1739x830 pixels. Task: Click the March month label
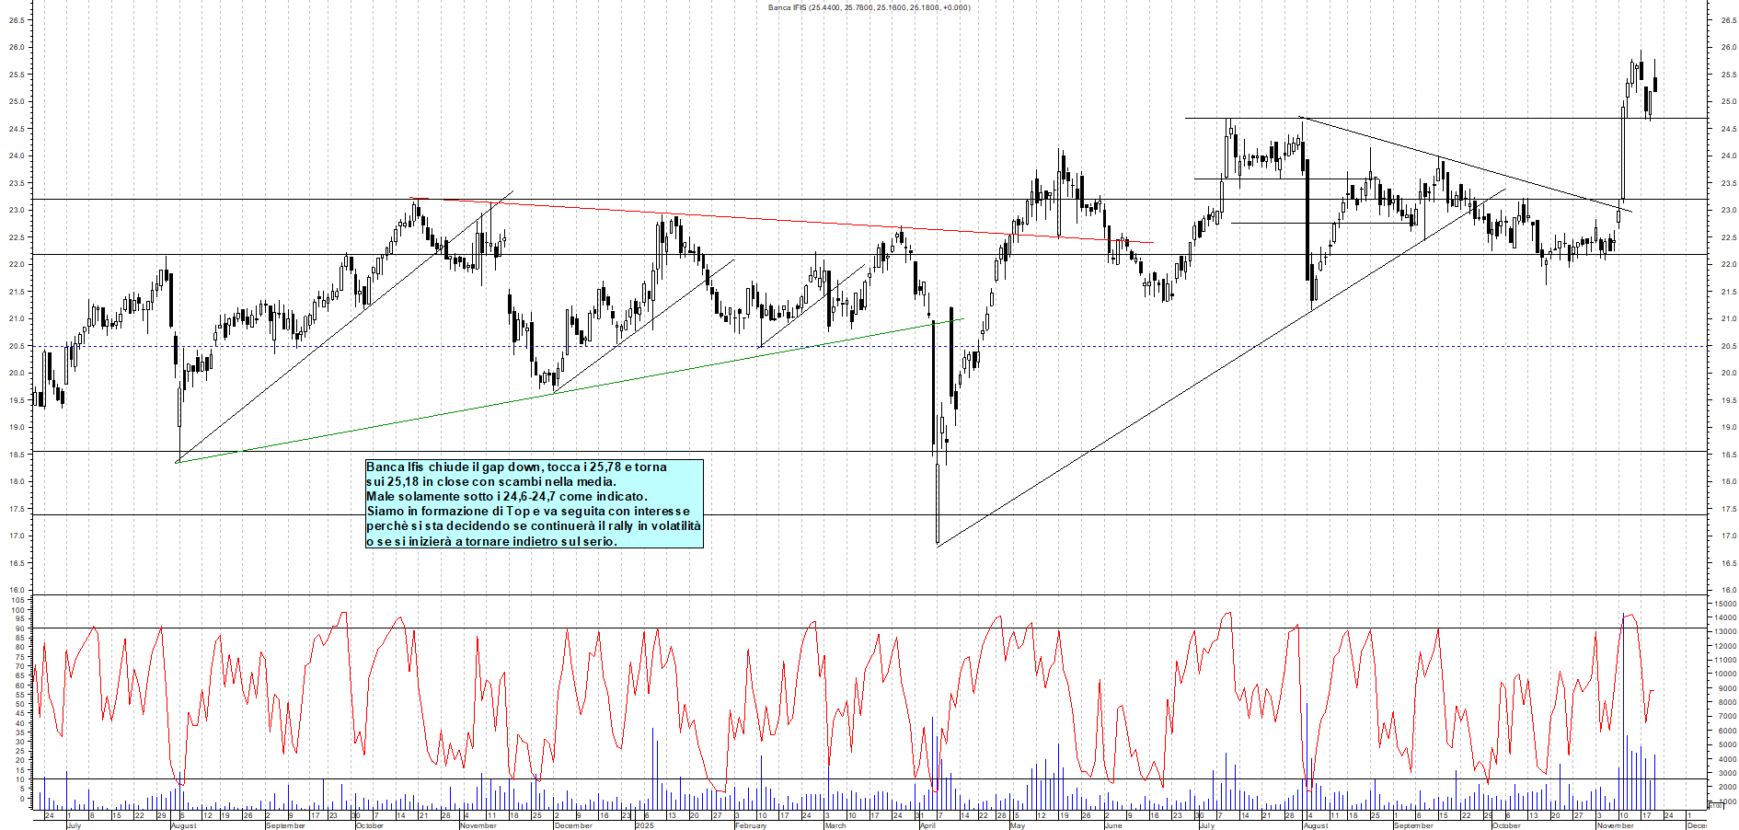tap(835, 825)
